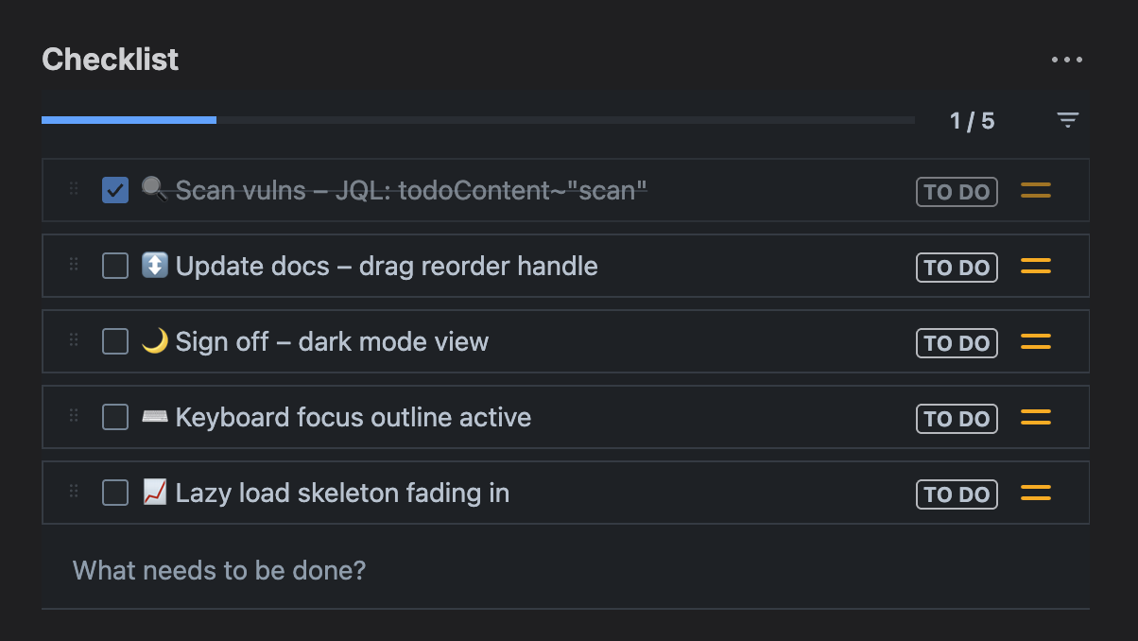Screen dimensions: 1138x641
Task: Click priority icon on Scan vulns item
Action: (x=1036, y=191)
